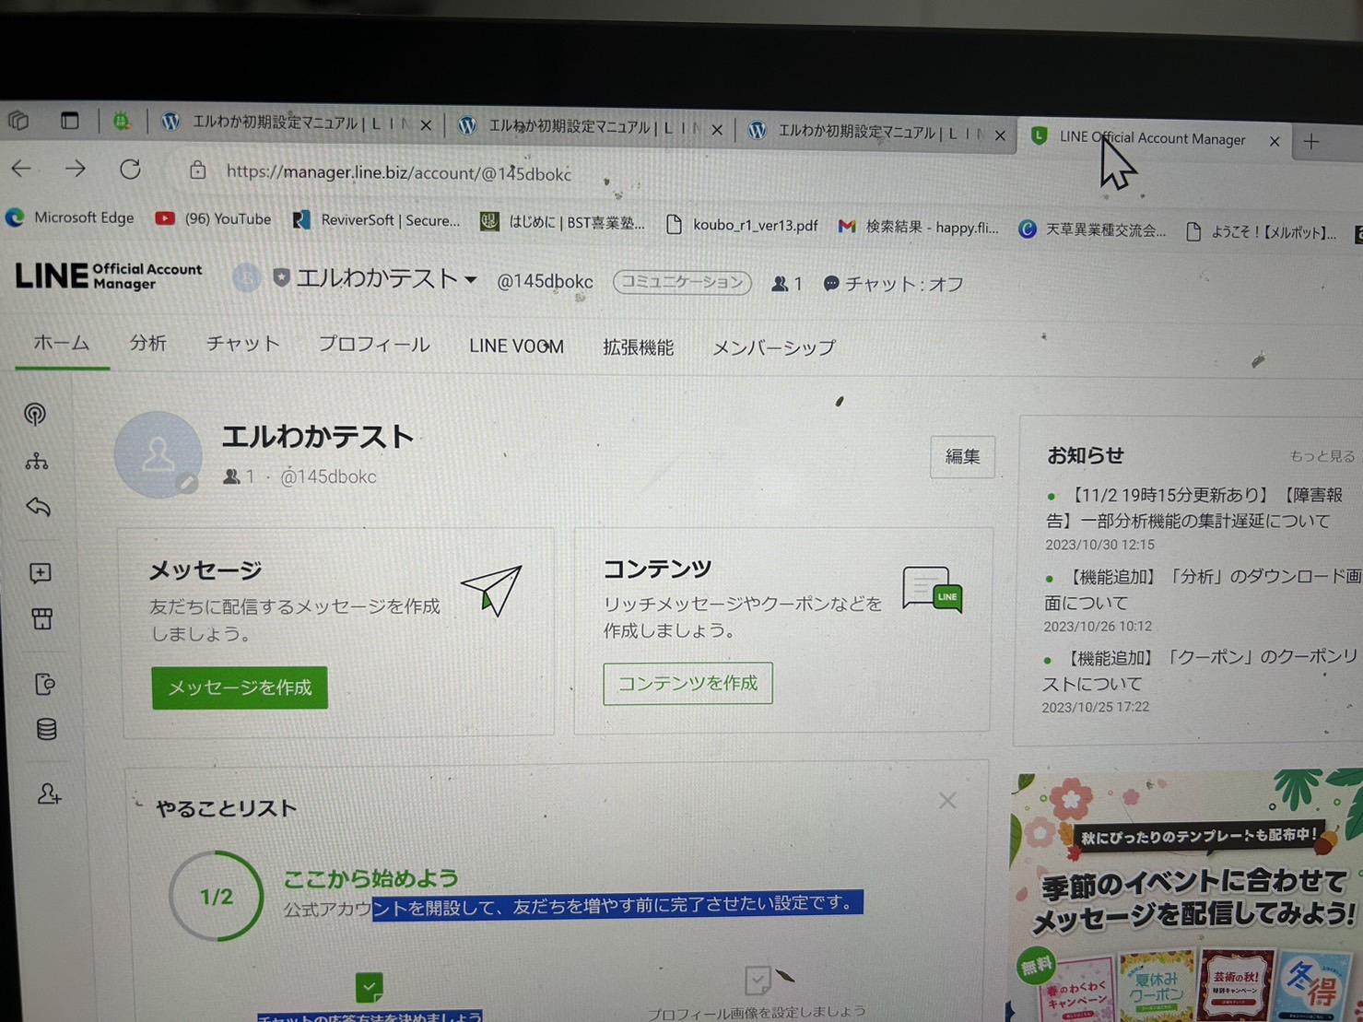Switch to the 分析 tab
1363x1022 pixels.
(147, 344)
